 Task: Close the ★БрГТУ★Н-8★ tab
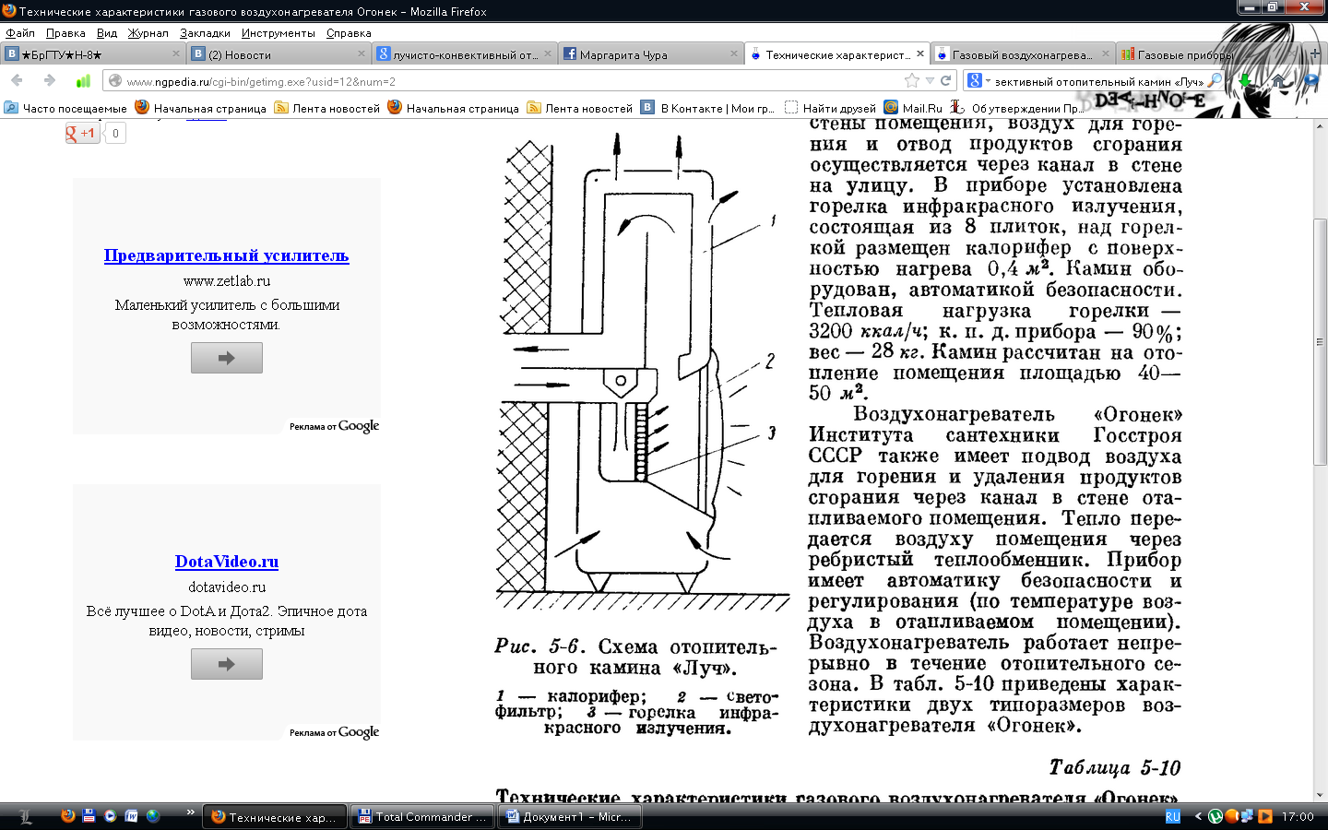tap(175, 54)
